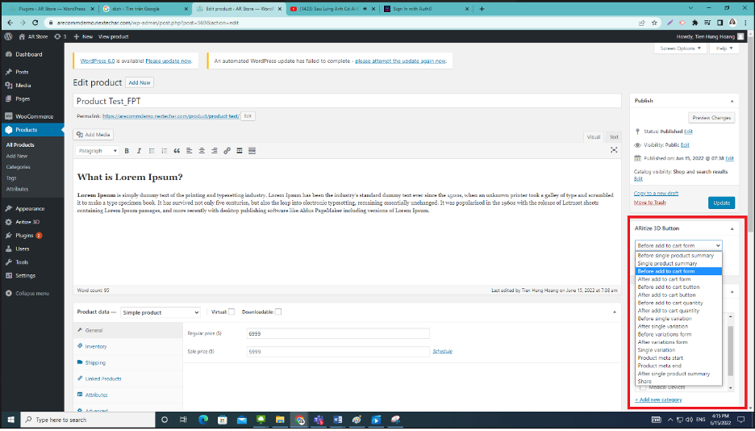The image size is (755, 431).
Task: Launch Microsoft Edge from the taskbar
Action: [x=203, y=420]
